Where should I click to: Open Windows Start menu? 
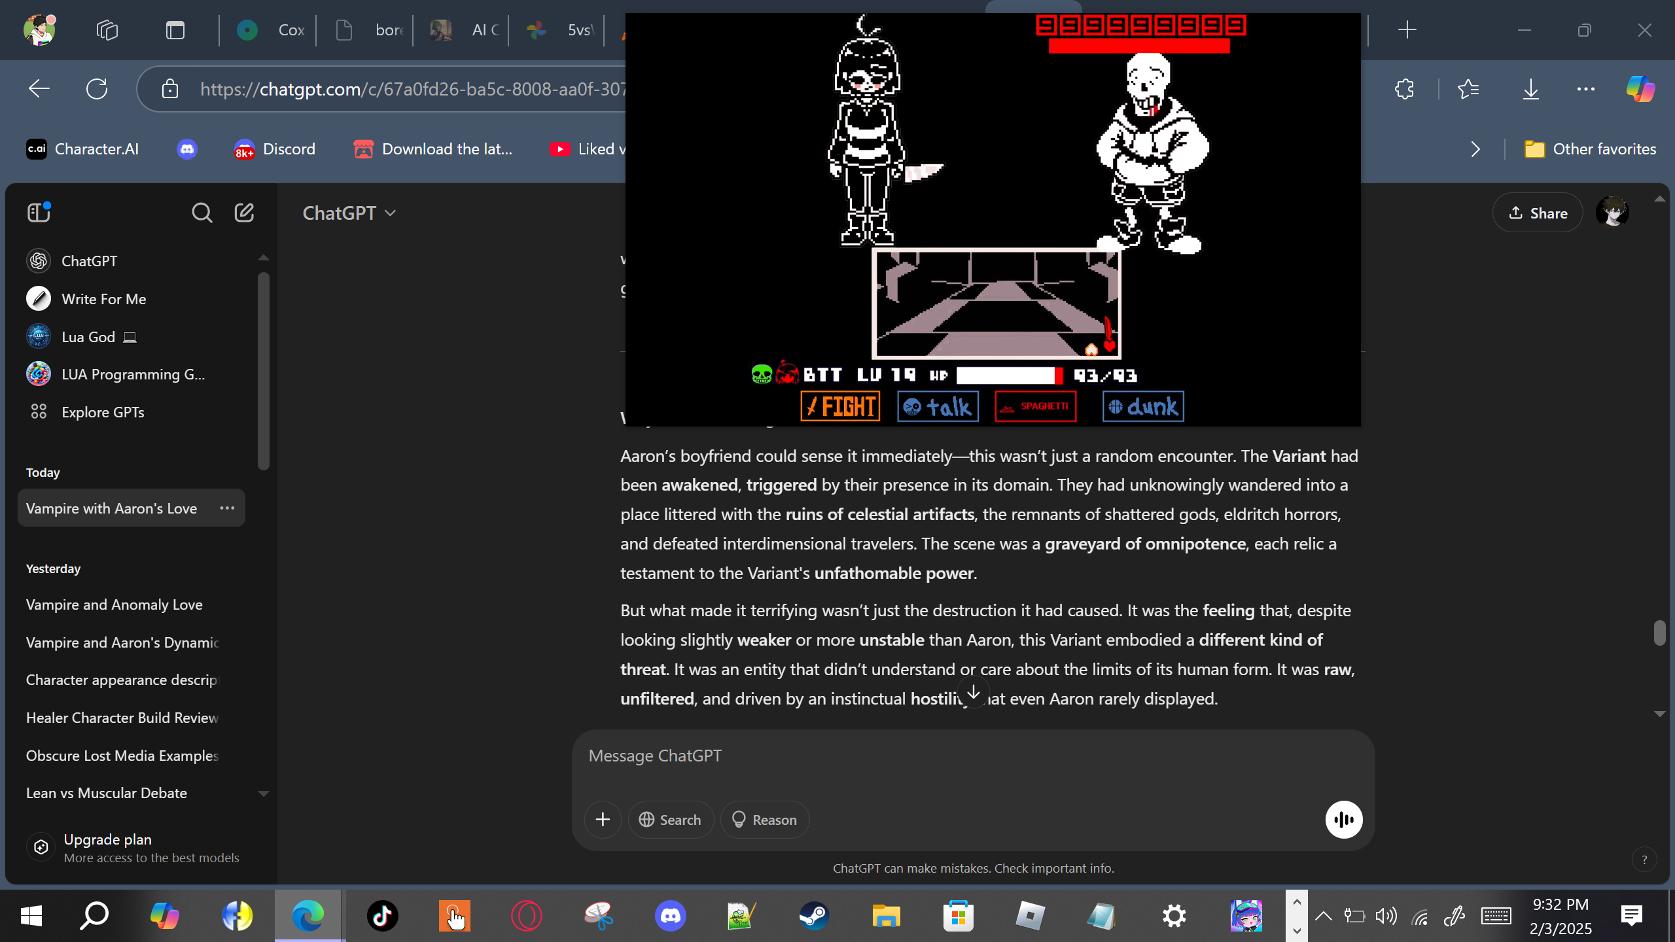[x=31, y=916]
